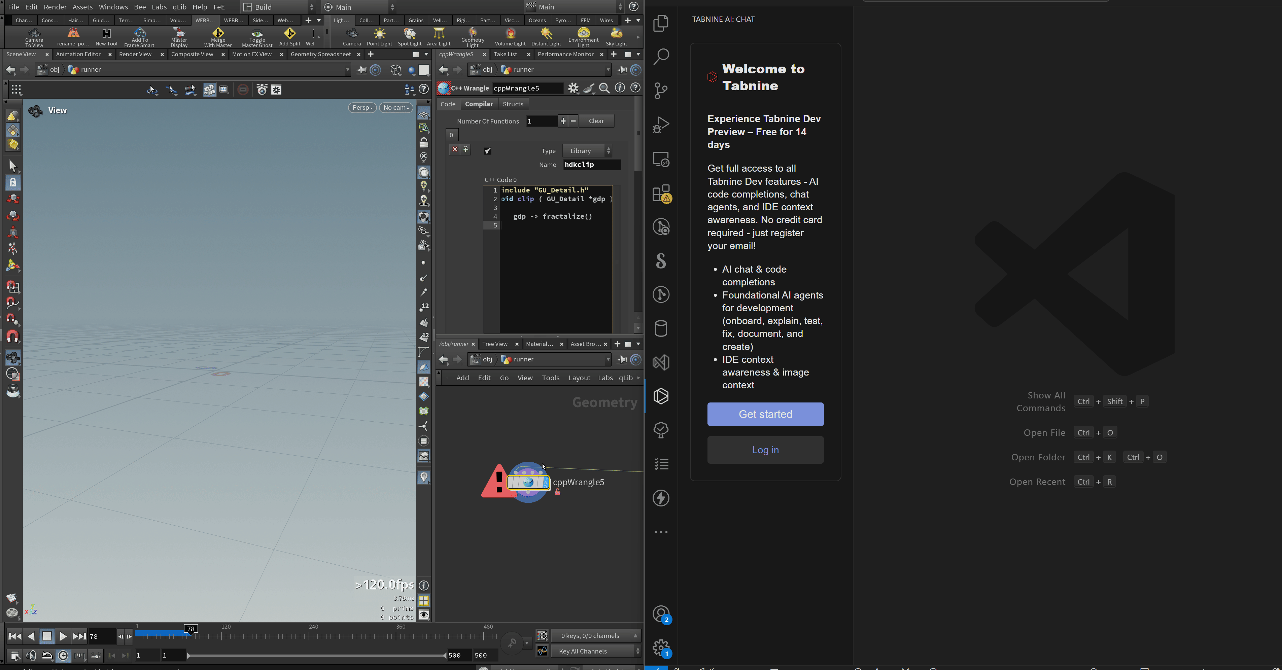Switch to the Structs tab
Screen dimensions: 1282x670
click(x=513, y=104)
